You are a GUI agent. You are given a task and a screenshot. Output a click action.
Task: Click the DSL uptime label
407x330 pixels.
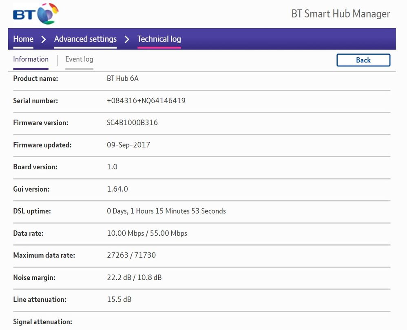point(32,211)
